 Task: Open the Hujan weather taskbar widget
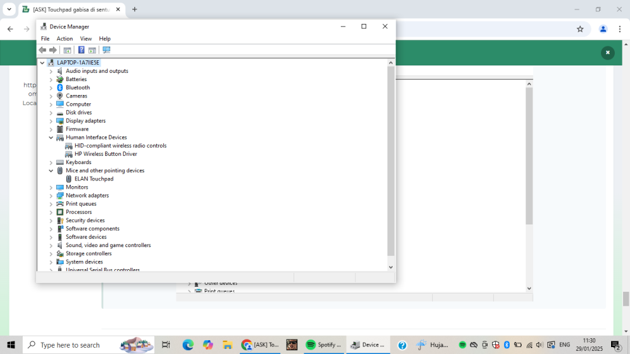tap(432, 345)
